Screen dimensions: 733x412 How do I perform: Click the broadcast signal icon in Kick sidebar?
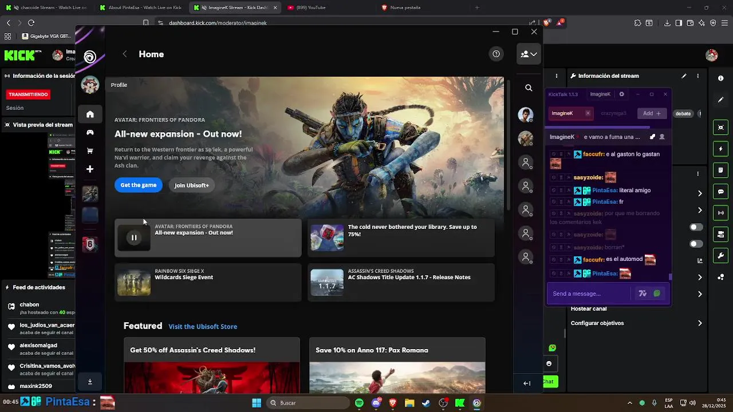click(721, 213)
